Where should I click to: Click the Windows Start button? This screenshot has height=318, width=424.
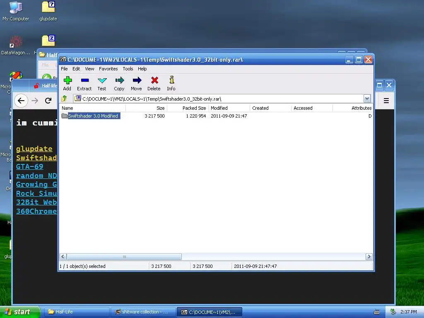pos(20,312)
